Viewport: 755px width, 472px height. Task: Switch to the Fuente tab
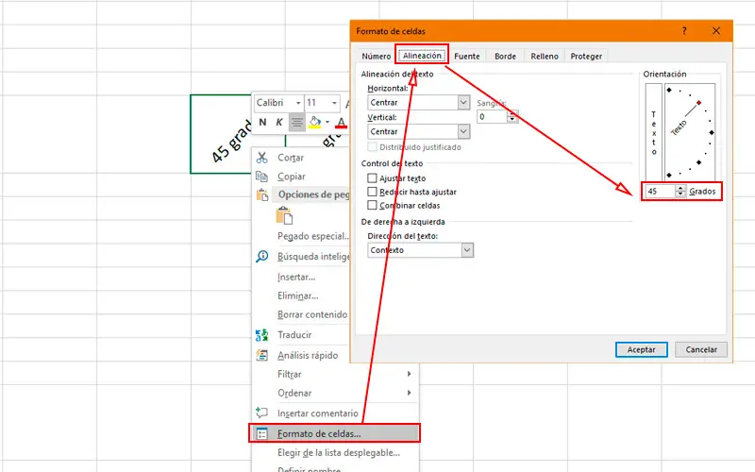467,56
